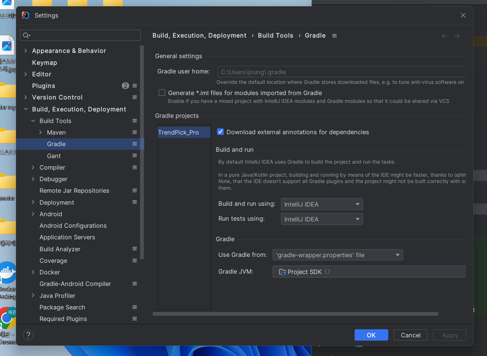This screenshot has height=356, width=487.
Task: Click the project-level icon beside Package Search
Action: 135,307
